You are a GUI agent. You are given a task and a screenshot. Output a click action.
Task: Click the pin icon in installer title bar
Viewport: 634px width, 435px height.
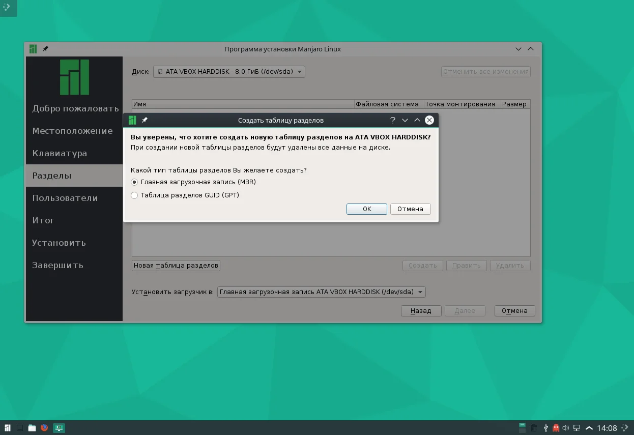click(45, 49)
